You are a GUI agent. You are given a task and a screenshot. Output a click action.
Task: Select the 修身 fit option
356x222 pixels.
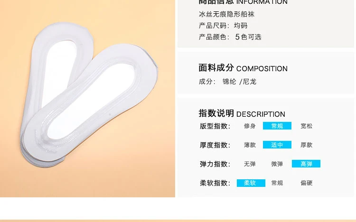pos(250,126)
